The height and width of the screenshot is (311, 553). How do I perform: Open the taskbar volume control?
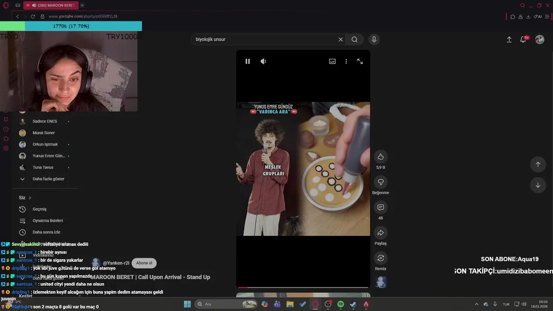[x=524, y=304]
